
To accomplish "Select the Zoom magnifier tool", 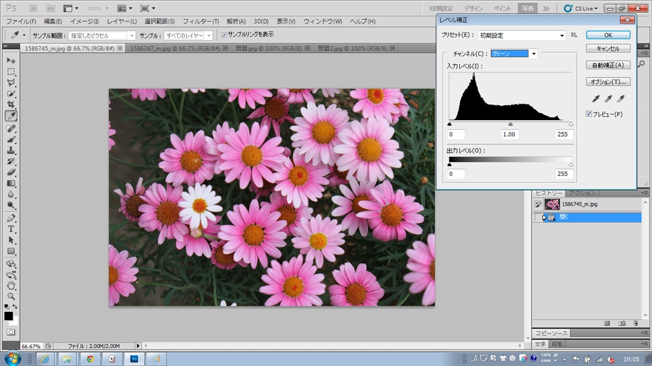I will click(11, 296).
